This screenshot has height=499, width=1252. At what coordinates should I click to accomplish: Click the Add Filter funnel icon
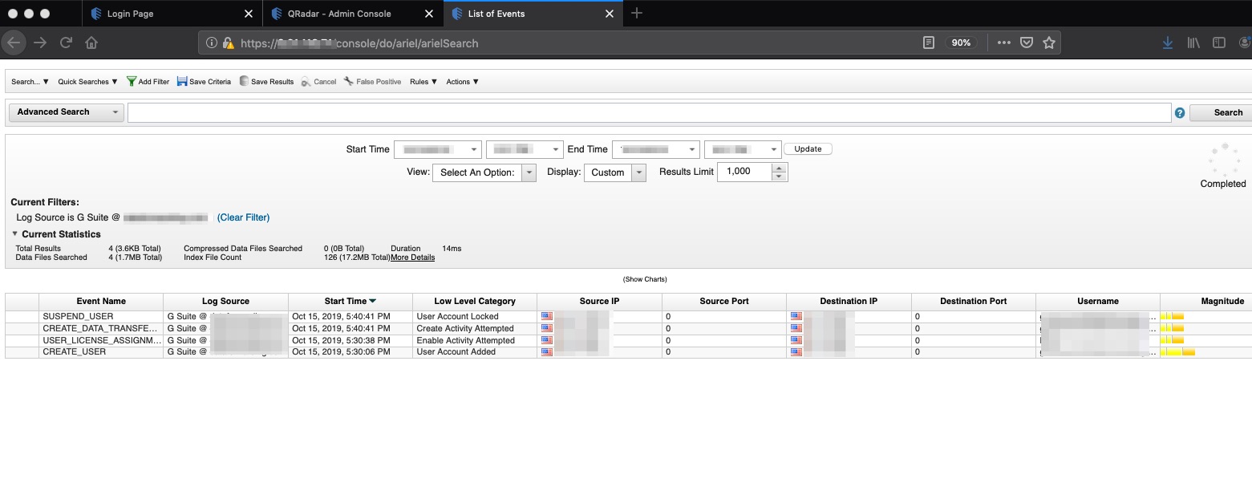132,82
